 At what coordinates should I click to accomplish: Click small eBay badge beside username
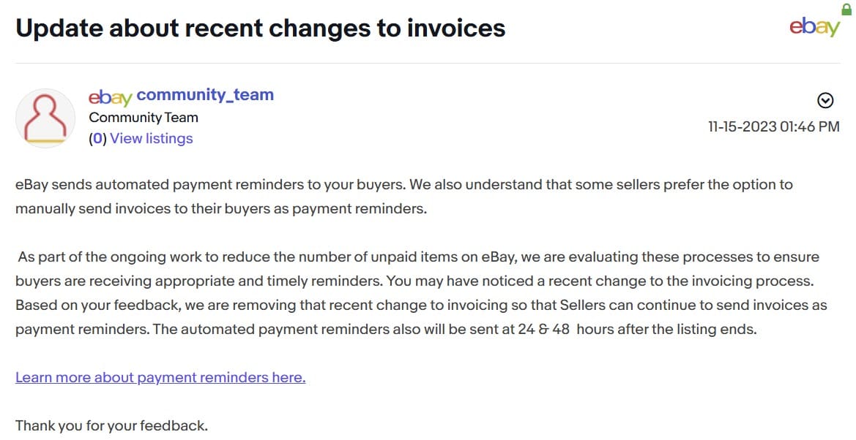(x=110, y=96)
